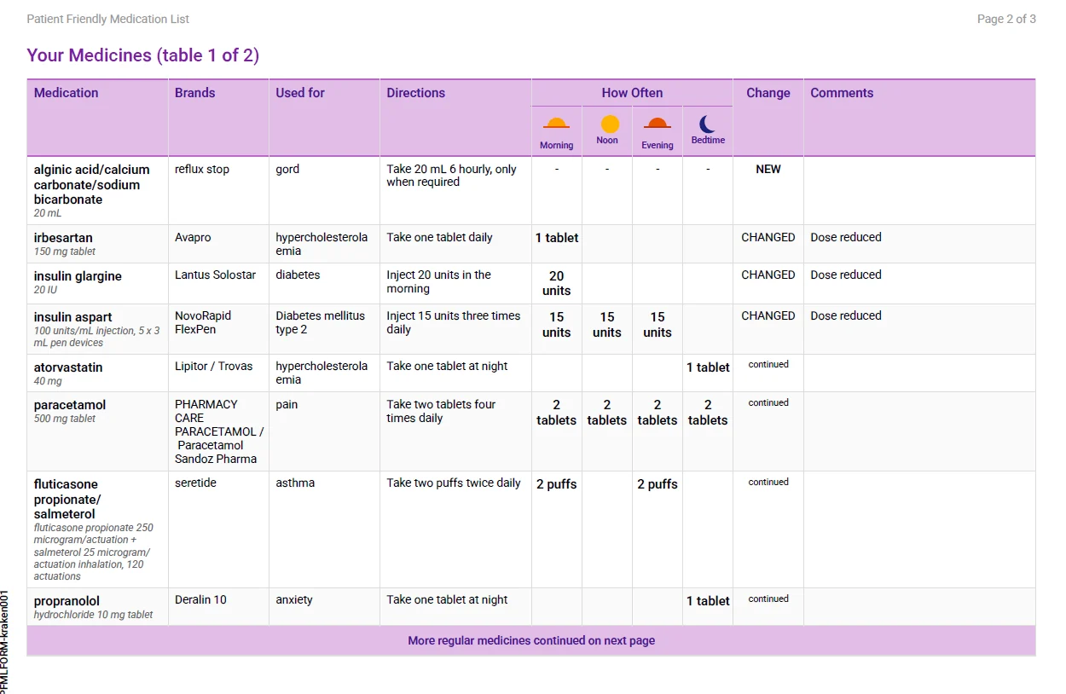Click the alginic acid/calcium carbonate medication name
This screenshot has height=694, width=1066.
tap(91, 184)
